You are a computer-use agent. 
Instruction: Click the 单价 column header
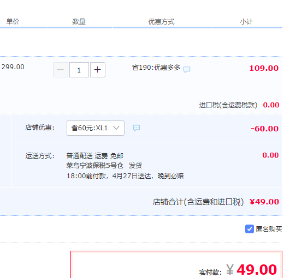coord(13,21)
